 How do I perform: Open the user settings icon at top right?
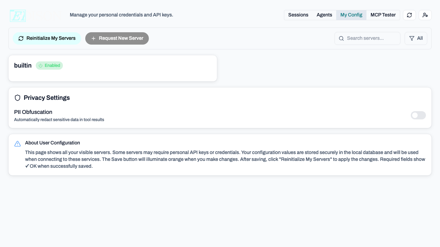tap(425, 15)
